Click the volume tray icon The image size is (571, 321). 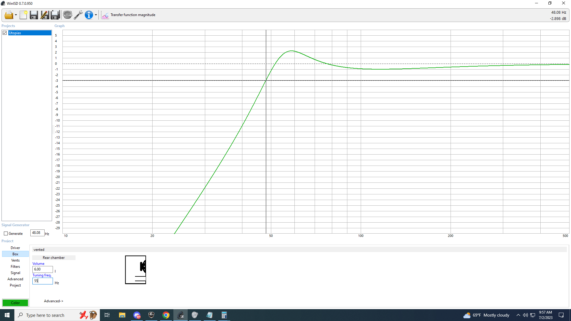pyautogui.click(x=525, y=315)
